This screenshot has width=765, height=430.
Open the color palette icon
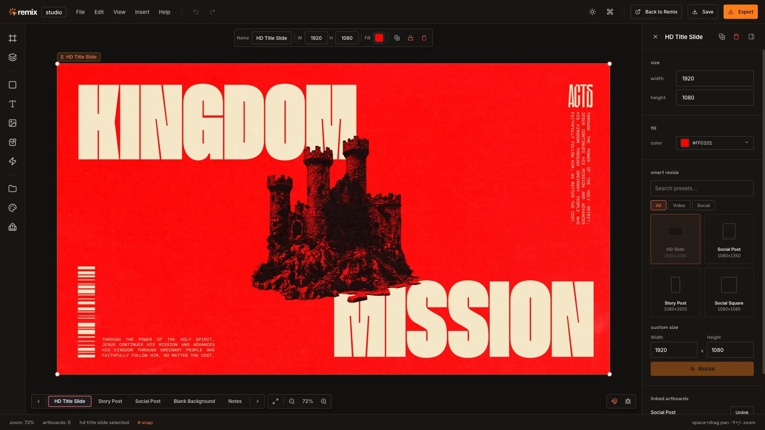(12, 208)
